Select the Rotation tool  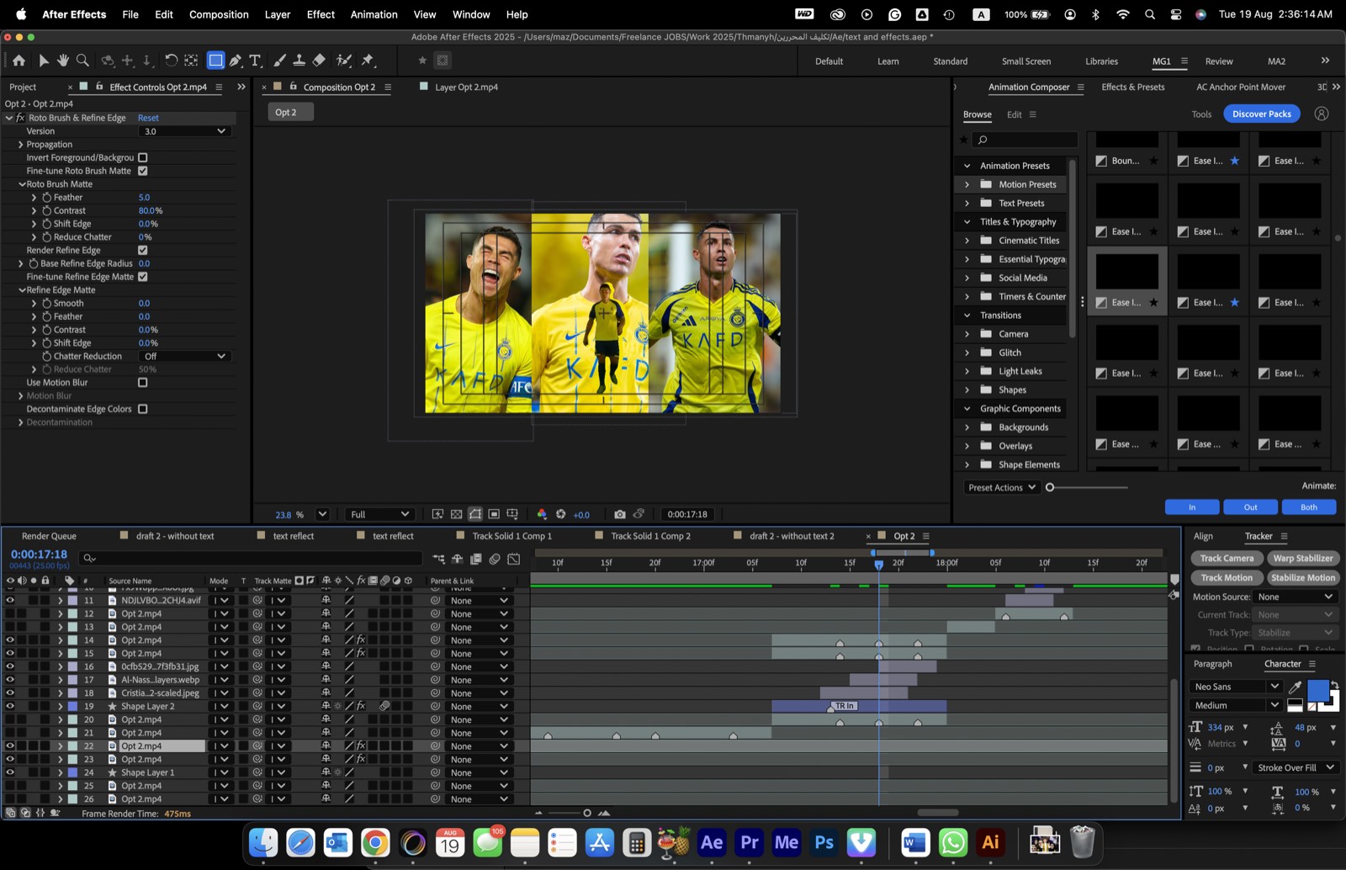pyautogui.click(x=171, y=61)
